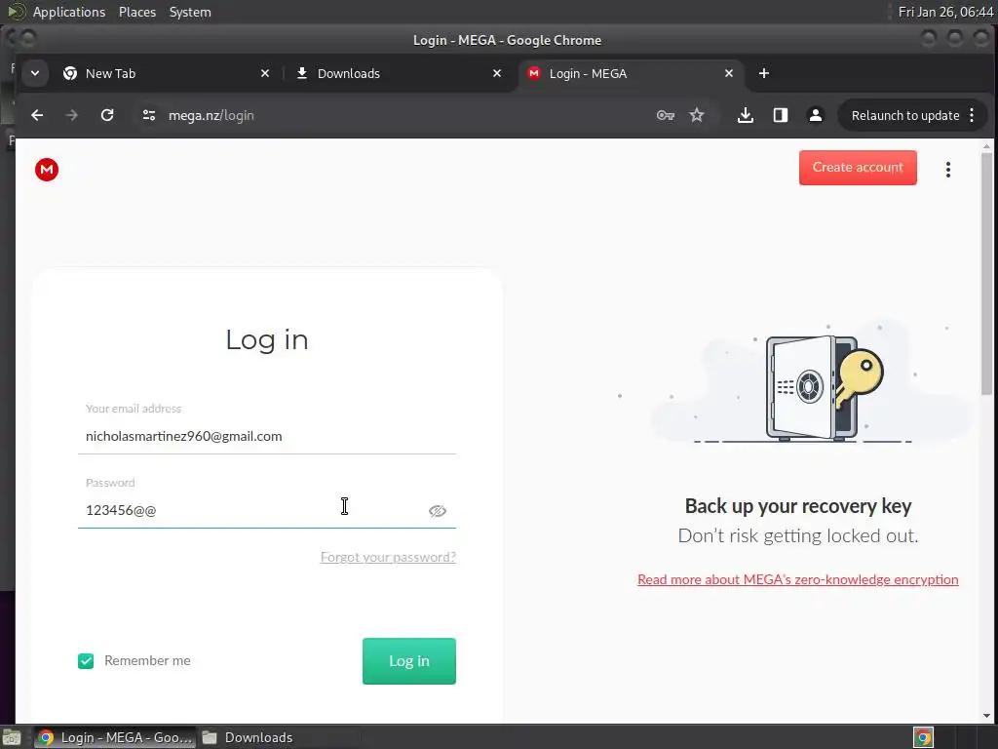Go back with the browser back arrow

37,115
